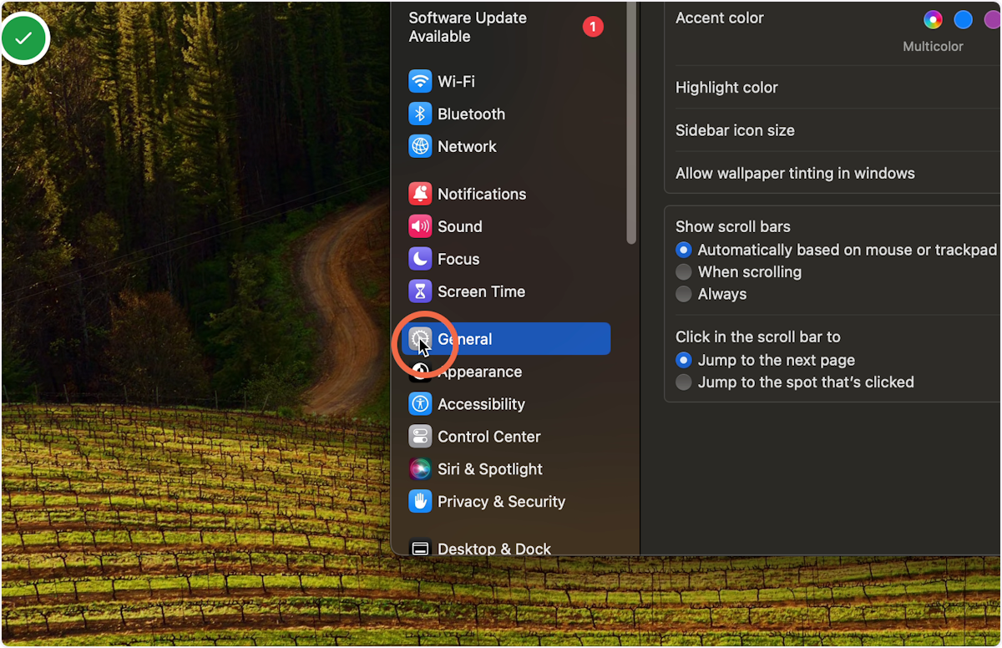Go to Desktop & Dock settings

click(493, 549)
